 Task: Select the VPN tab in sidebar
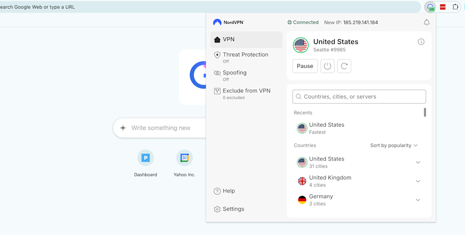coord(247,39)
